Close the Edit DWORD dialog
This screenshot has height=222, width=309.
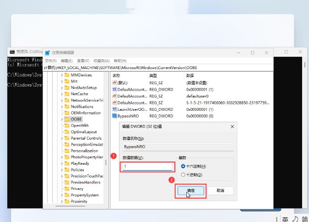[232, 126]
